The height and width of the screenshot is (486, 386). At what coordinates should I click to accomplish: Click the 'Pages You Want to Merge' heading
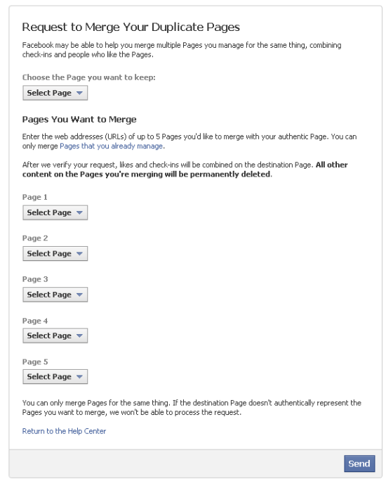pos(79,120)
